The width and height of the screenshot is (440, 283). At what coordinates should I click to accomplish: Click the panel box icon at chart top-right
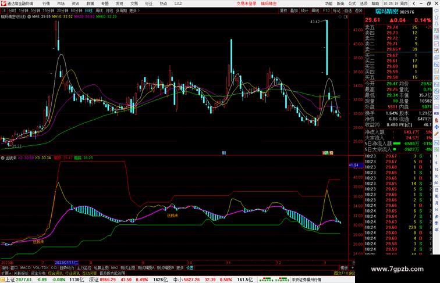[x=346, y=17]
